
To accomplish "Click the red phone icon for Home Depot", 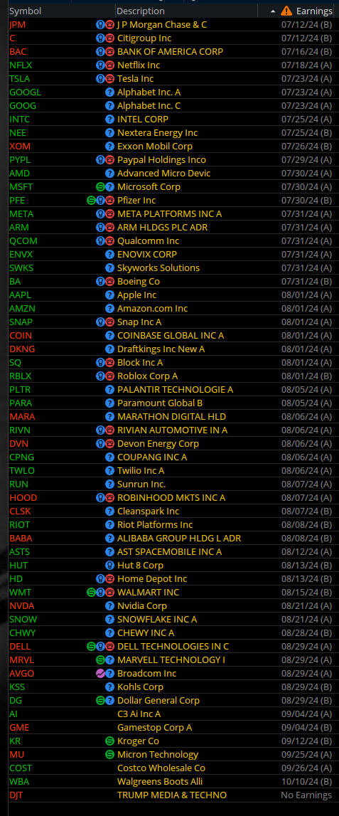I will [109, 579].
